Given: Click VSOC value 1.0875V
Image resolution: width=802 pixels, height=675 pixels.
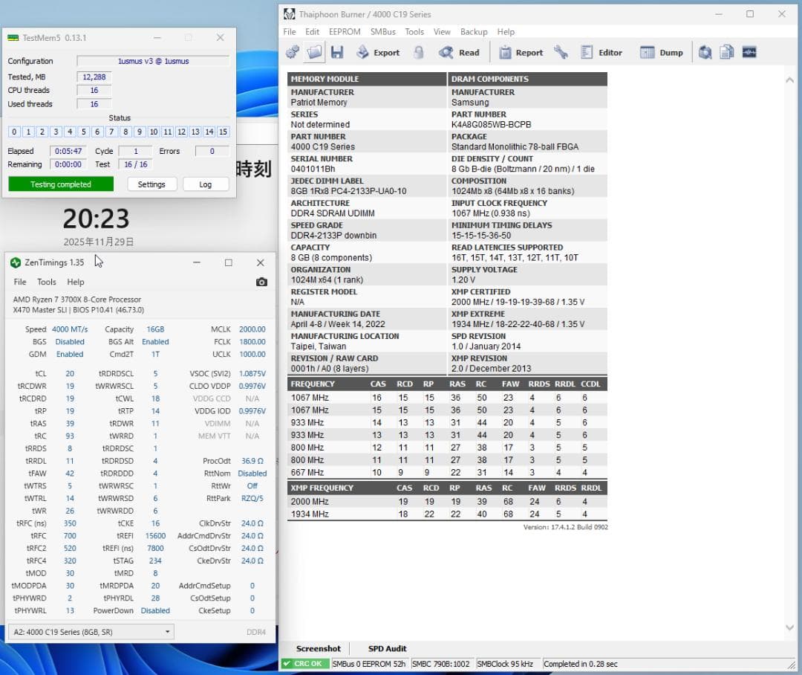Looking at the screenshot, I should [x=252, y=374].
